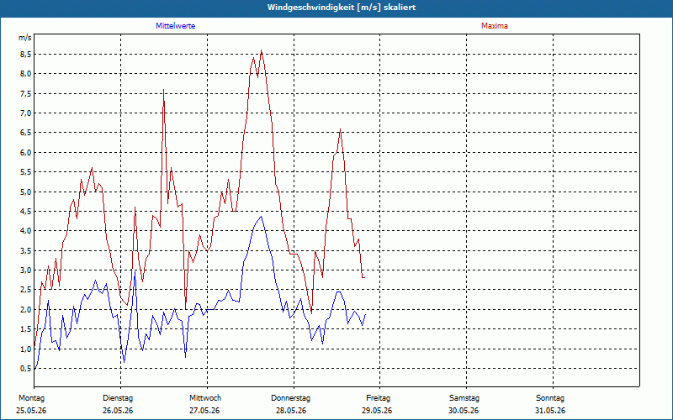Click the 'Samstag' day label
Screen dimensions: 673x420
[464, 398]
